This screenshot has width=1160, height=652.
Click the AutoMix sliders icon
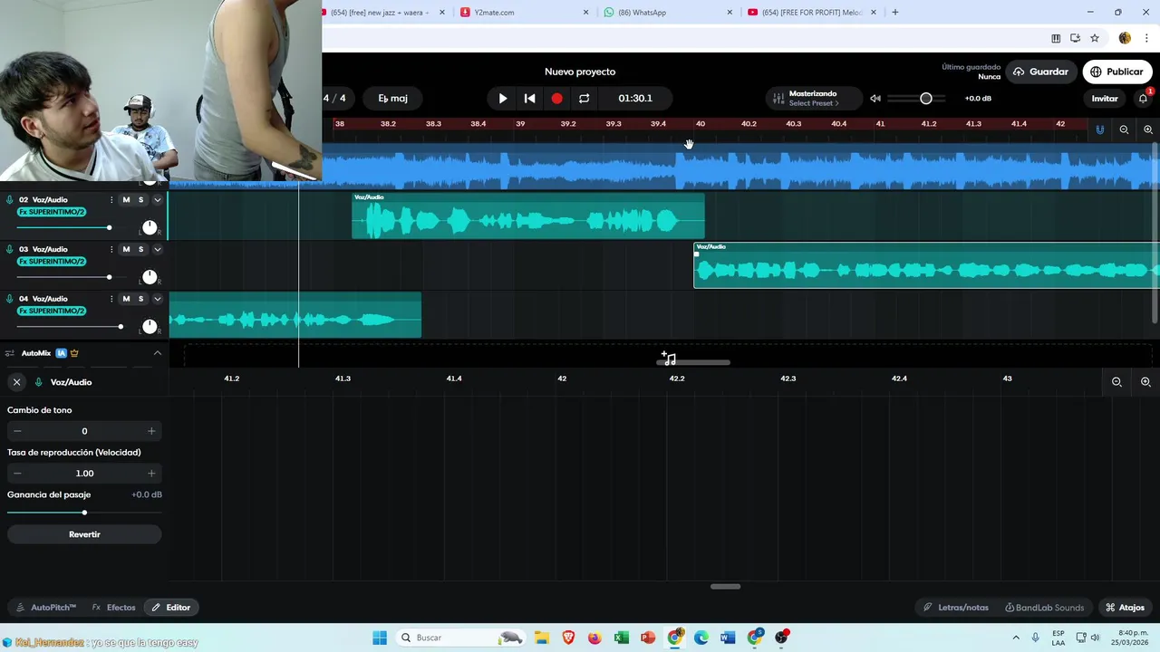coord(9,353)
